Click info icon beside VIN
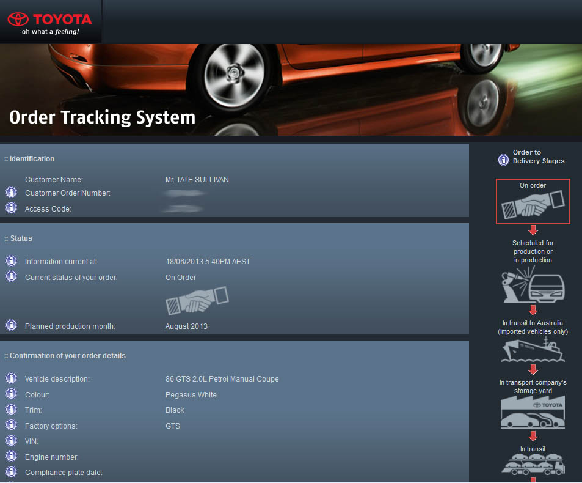 (11, 440)
